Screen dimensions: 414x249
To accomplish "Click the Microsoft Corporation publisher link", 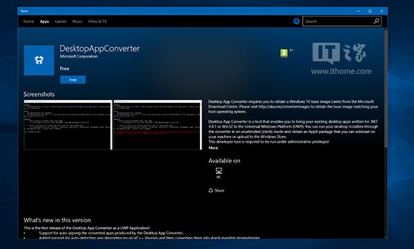I will point(79,57).
